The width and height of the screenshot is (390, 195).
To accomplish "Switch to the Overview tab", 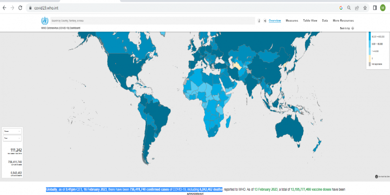I will click(x=275, y=20).
